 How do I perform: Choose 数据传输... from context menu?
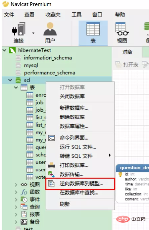click(x=72, y=174)
